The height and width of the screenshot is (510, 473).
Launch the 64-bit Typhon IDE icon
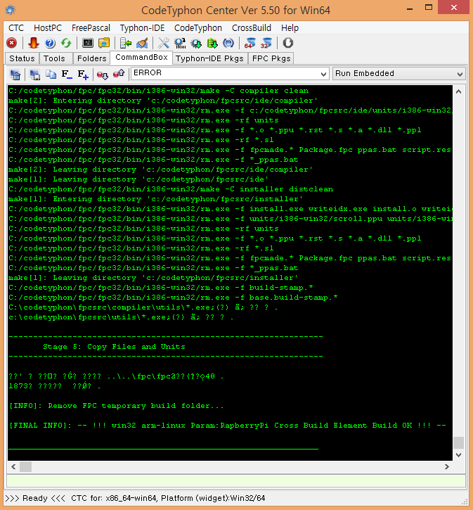coord(250,43)
